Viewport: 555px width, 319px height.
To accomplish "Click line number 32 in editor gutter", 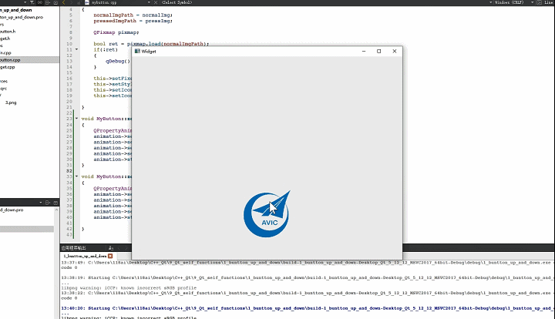I will click(x=69, y=171).
